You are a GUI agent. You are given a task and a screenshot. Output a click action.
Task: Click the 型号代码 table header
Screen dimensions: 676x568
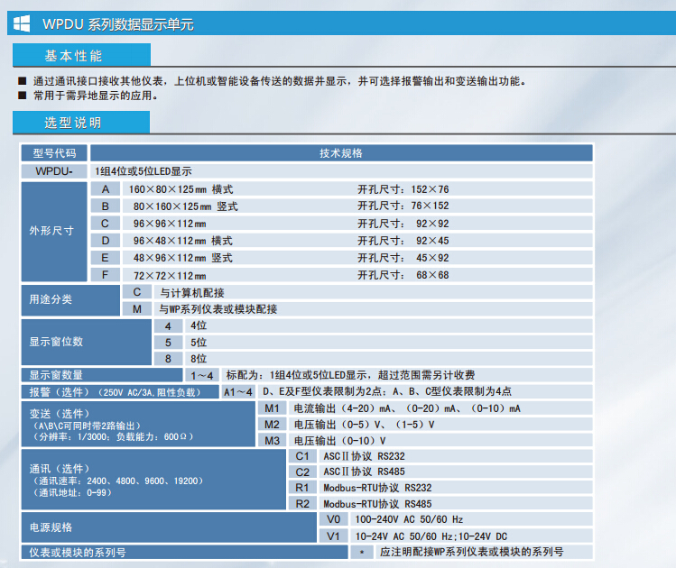(54, 153)
